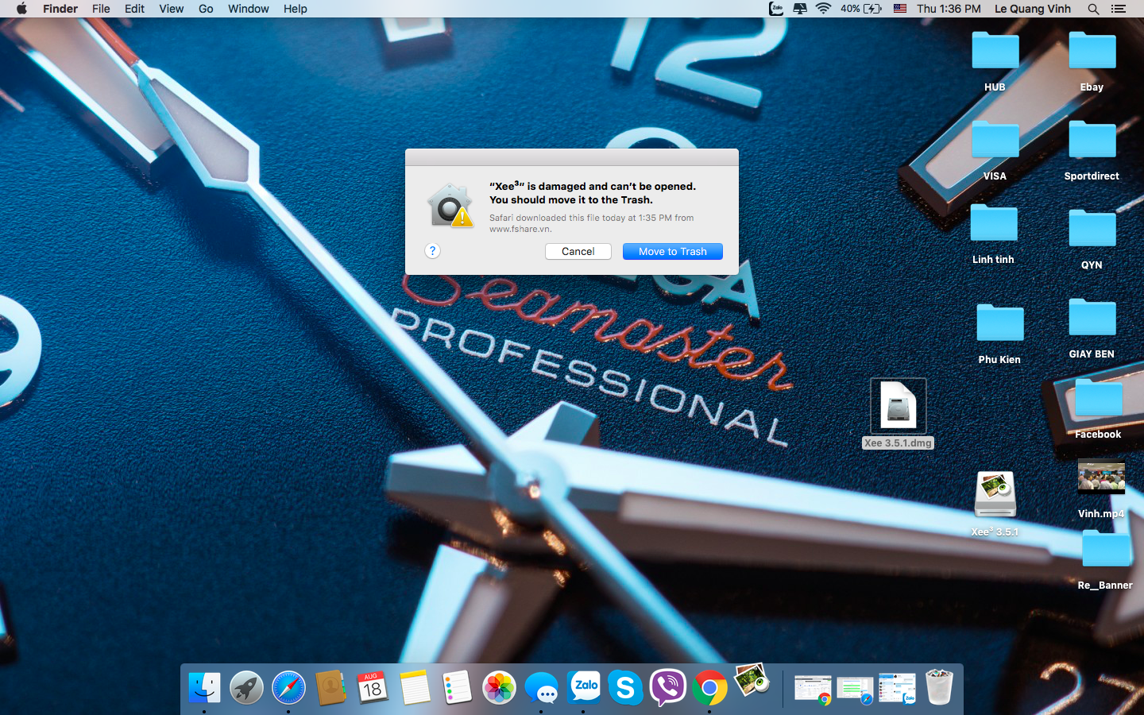
Task: Open the Le Quang Vinh user menu
Action: [x=1032, y=9]
